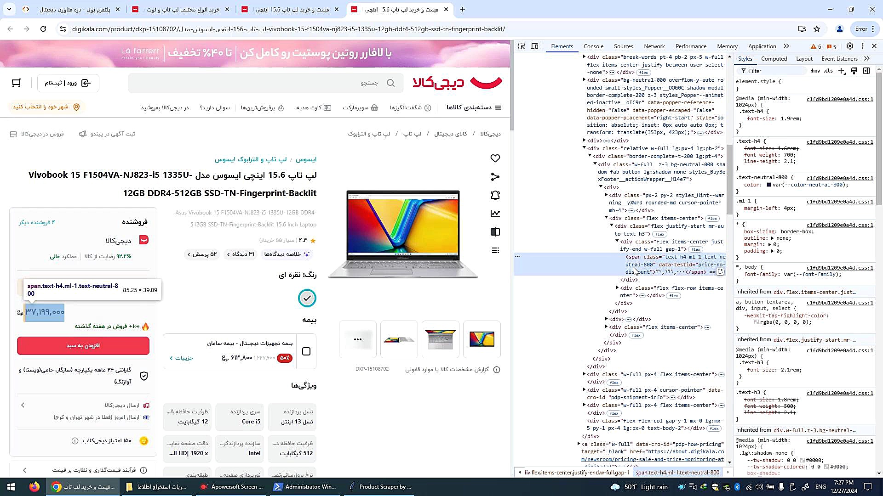Click the share product icon
Image resolution: width=883 pixels, height=496 pixels.
pyautogui.click(x=495, y=177)
